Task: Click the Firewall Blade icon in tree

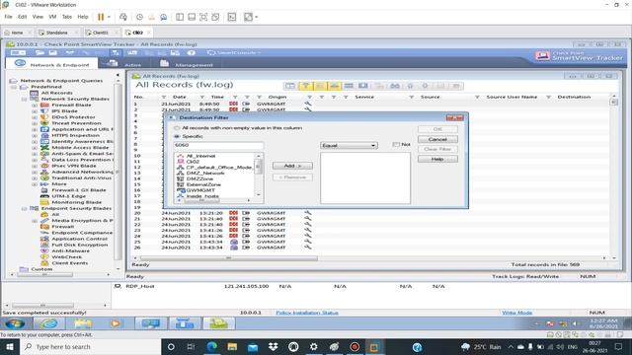Action: pos(44,106)
